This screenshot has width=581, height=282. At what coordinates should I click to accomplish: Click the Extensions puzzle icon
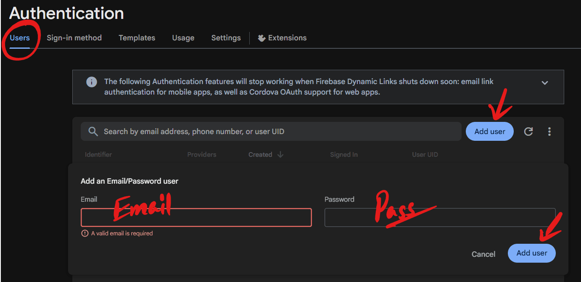tap(261, 38)
